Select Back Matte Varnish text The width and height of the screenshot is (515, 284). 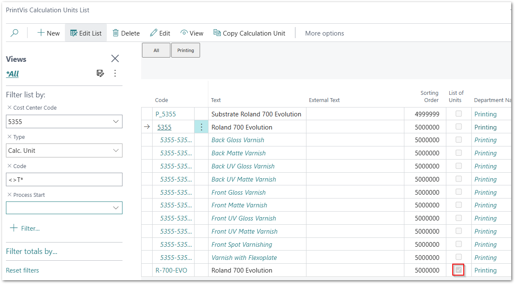(x=239, y=153)
